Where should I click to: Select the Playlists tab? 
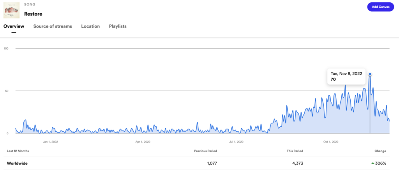(x=118, y=26)
